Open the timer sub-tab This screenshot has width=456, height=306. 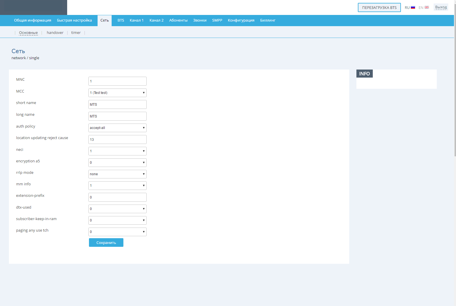pyautogui.click(x=76, y=33)
